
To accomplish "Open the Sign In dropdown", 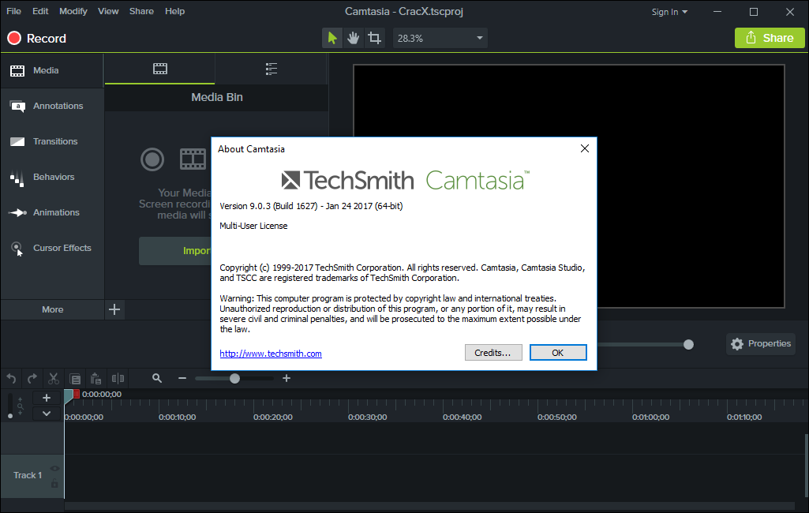I will [669, 12].
